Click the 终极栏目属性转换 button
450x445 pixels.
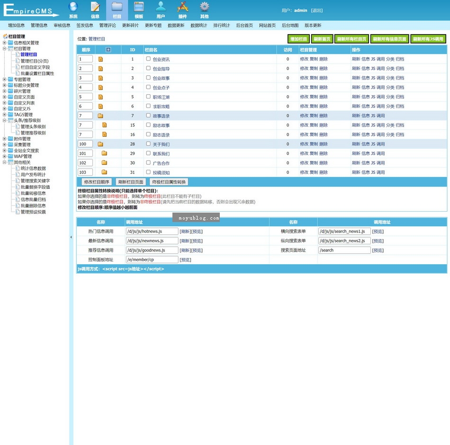tap(169, 182)
